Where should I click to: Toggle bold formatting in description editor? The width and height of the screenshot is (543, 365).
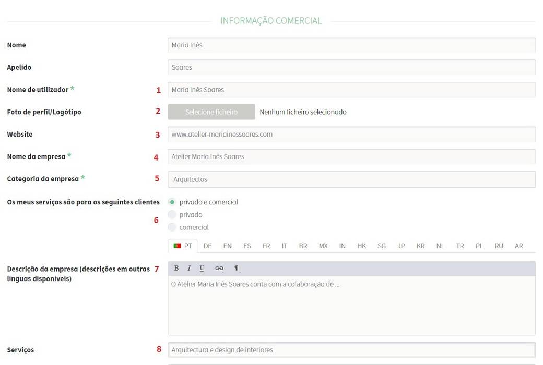pyautogui.click(x=176, y=268)
